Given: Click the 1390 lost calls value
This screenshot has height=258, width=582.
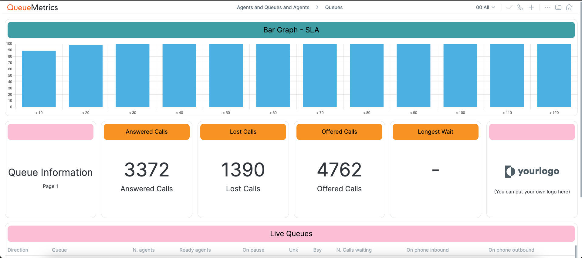Looking at the screenshot, I should point(243,170).
